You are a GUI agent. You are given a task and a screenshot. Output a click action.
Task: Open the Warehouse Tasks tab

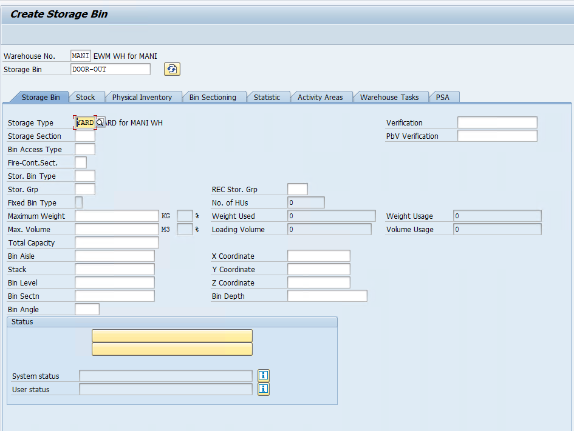389,97
